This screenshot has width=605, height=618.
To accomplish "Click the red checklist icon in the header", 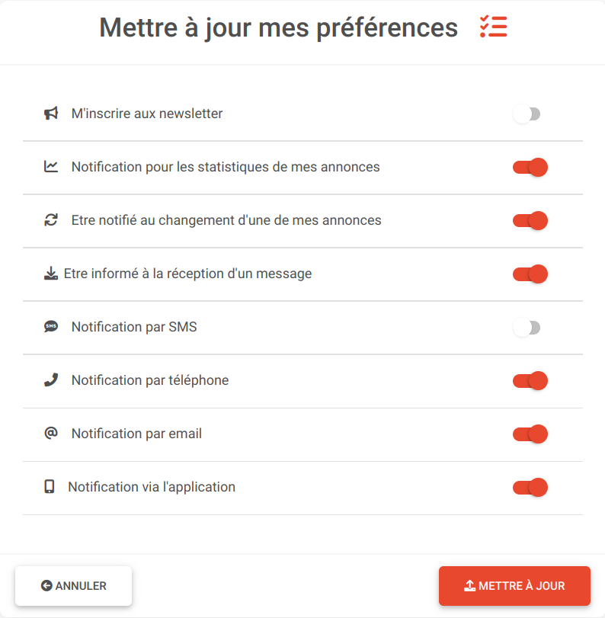I will click(x=493, y=27).
